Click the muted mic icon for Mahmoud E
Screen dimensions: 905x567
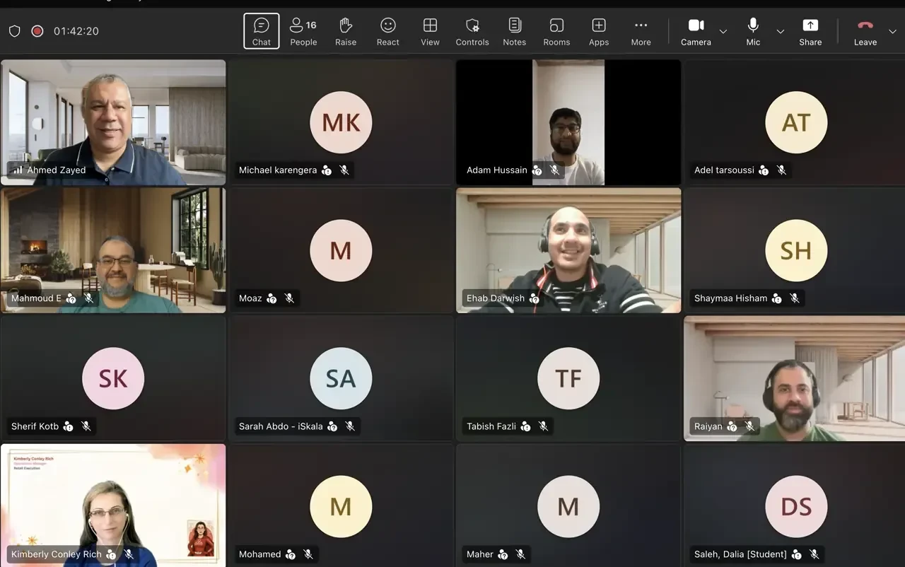click(89, 298)
